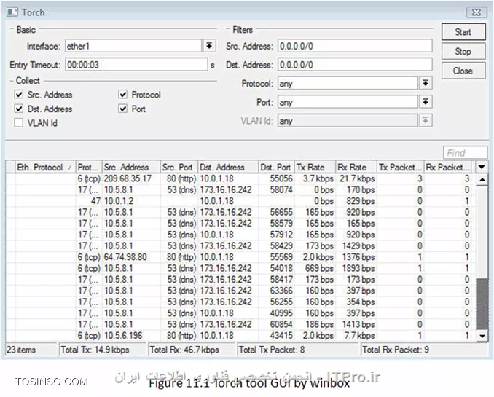Open the column selector dropdown arrow
This screenshot has width=494, height=397.
(x=482, y=167)
